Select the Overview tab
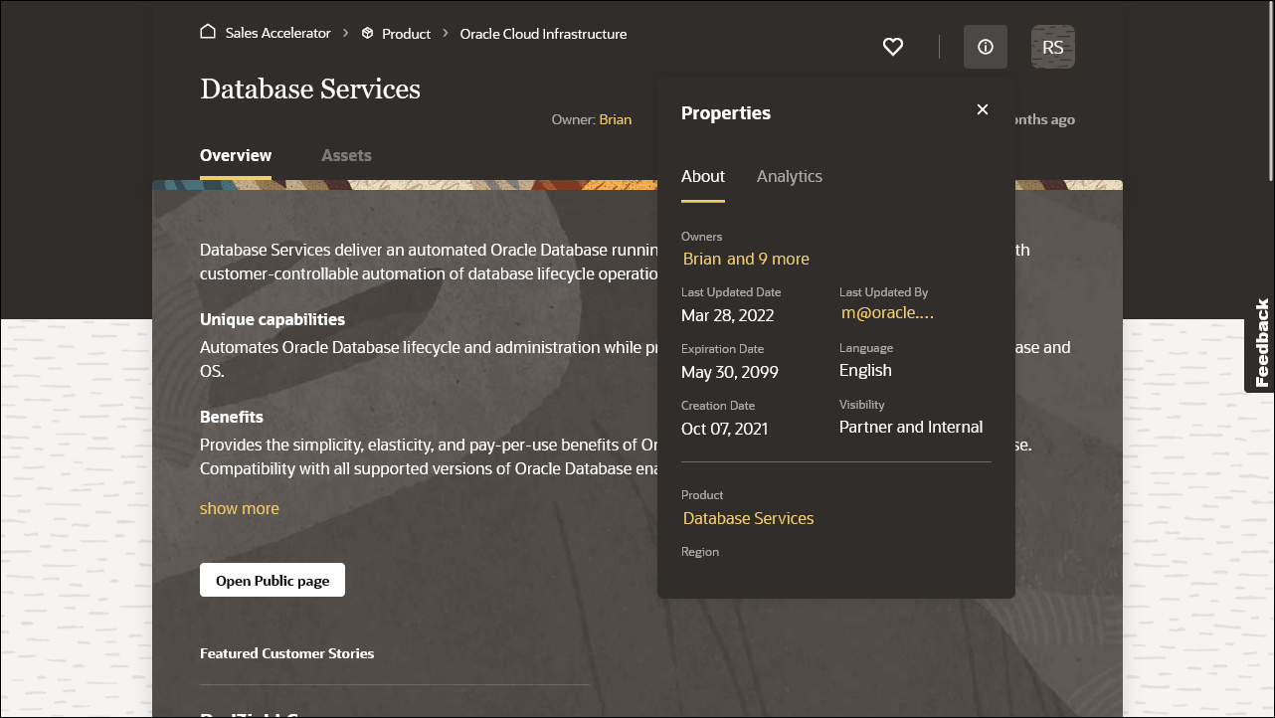The width and height of the screenshot is (1275, 718). 235,155
